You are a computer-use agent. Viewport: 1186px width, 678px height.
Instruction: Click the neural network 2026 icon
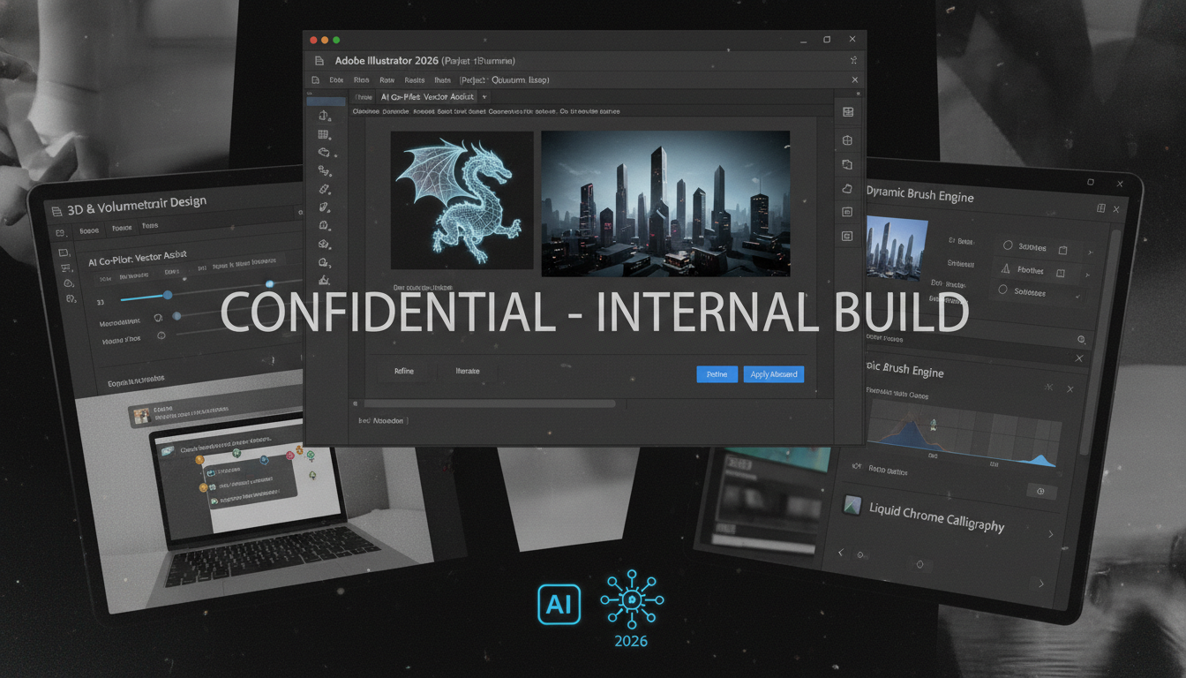(x=630, y=600)
